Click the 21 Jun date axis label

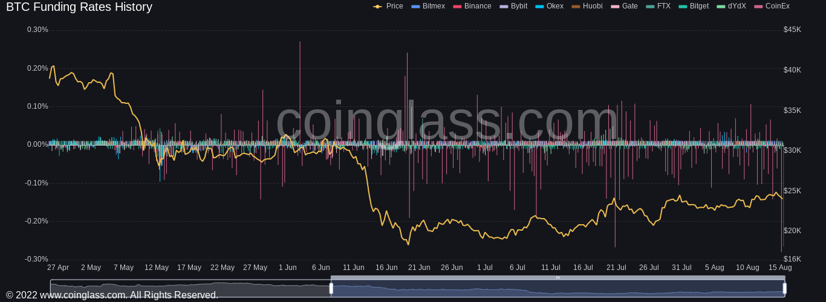coord(419,268)
